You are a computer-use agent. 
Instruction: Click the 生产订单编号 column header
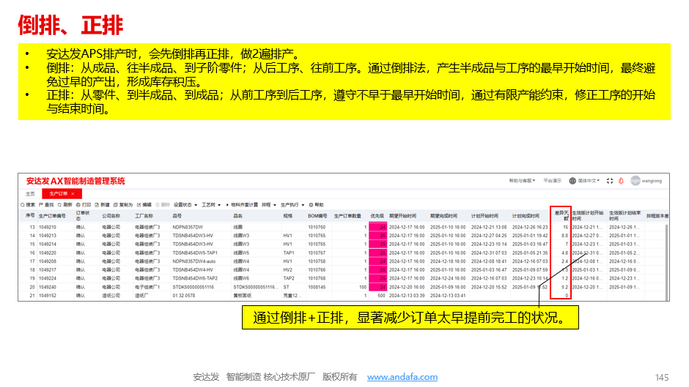coord(52,216)
